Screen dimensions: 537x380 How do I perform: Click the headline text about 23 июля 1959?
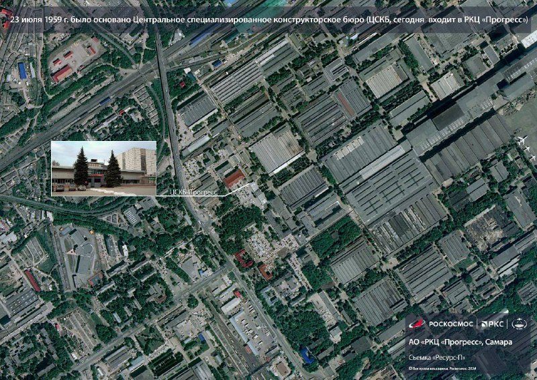(268, 19)
